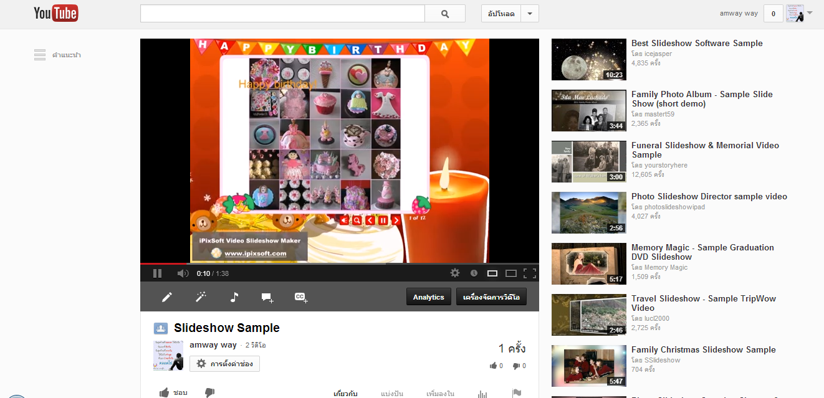824x398 pixels.
Task: Open Travel Slideshow TripWow thumbnail
Action: tap(589, 315)
